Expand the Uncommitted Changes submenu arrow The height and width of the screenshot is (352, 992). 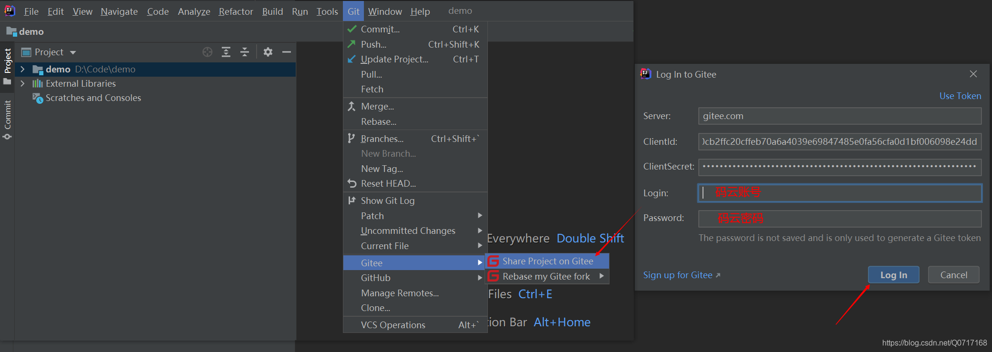(480, 231)
